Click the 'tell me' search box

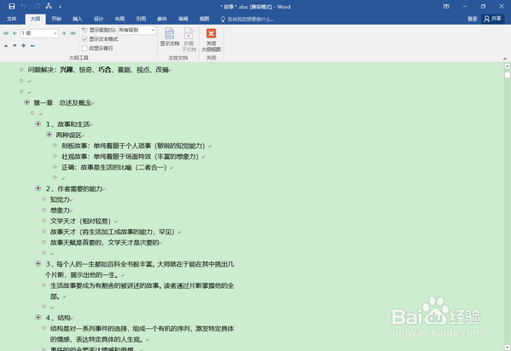[x=247, y=20]
